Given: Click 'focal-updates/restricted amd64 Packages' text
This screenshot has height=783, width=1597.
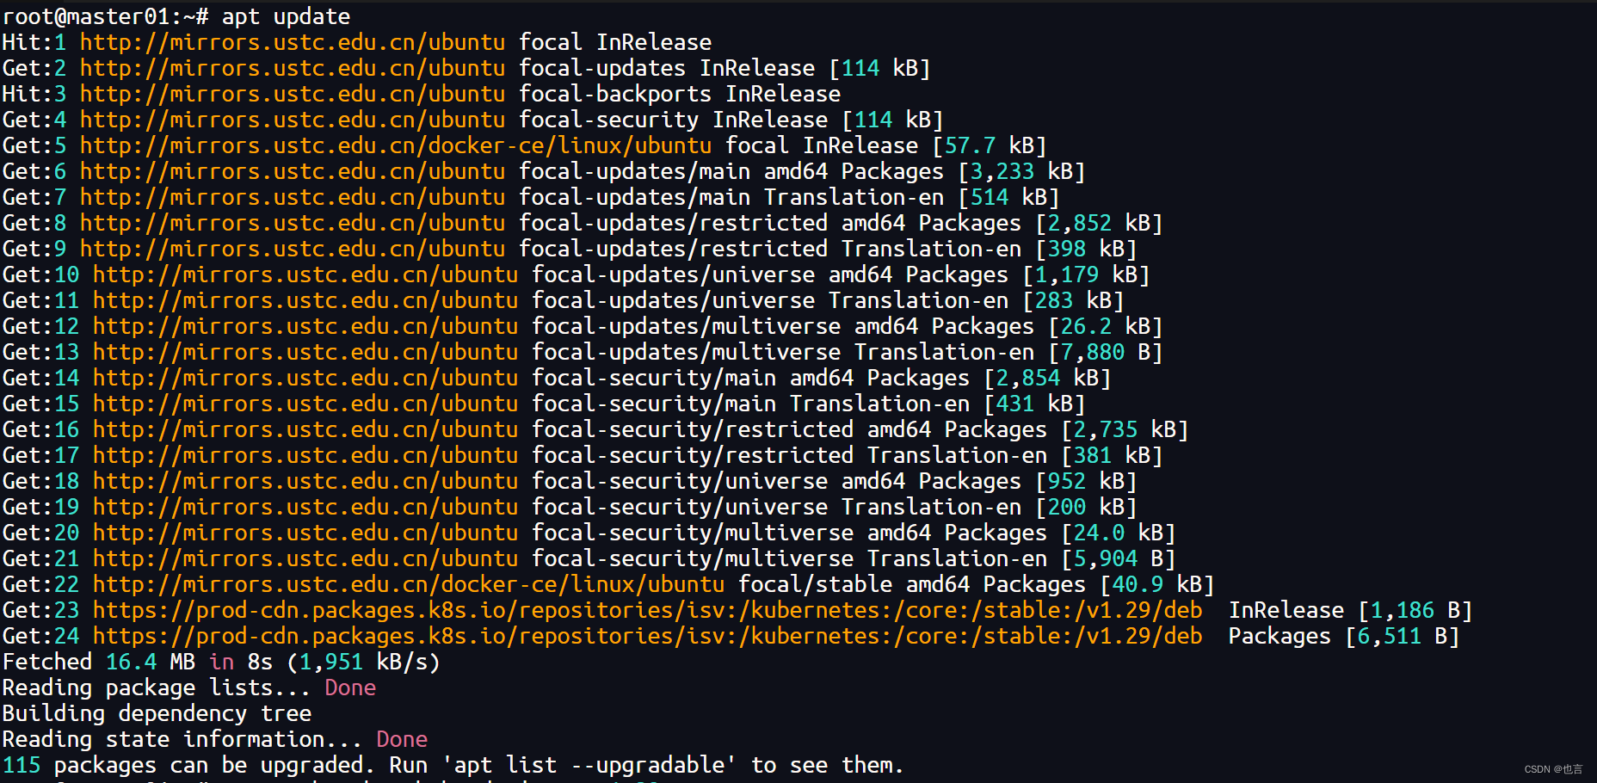Looking at the screenshot, I should [770, 223].
